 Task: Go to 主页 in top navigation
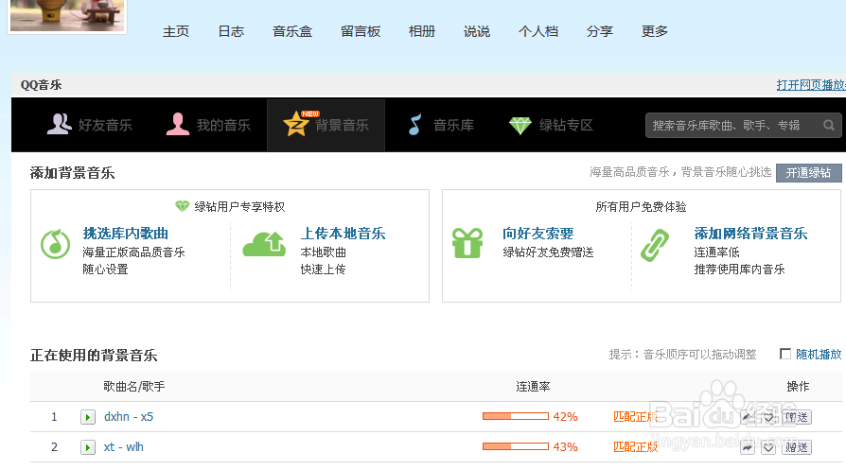(x=176, y=32)
